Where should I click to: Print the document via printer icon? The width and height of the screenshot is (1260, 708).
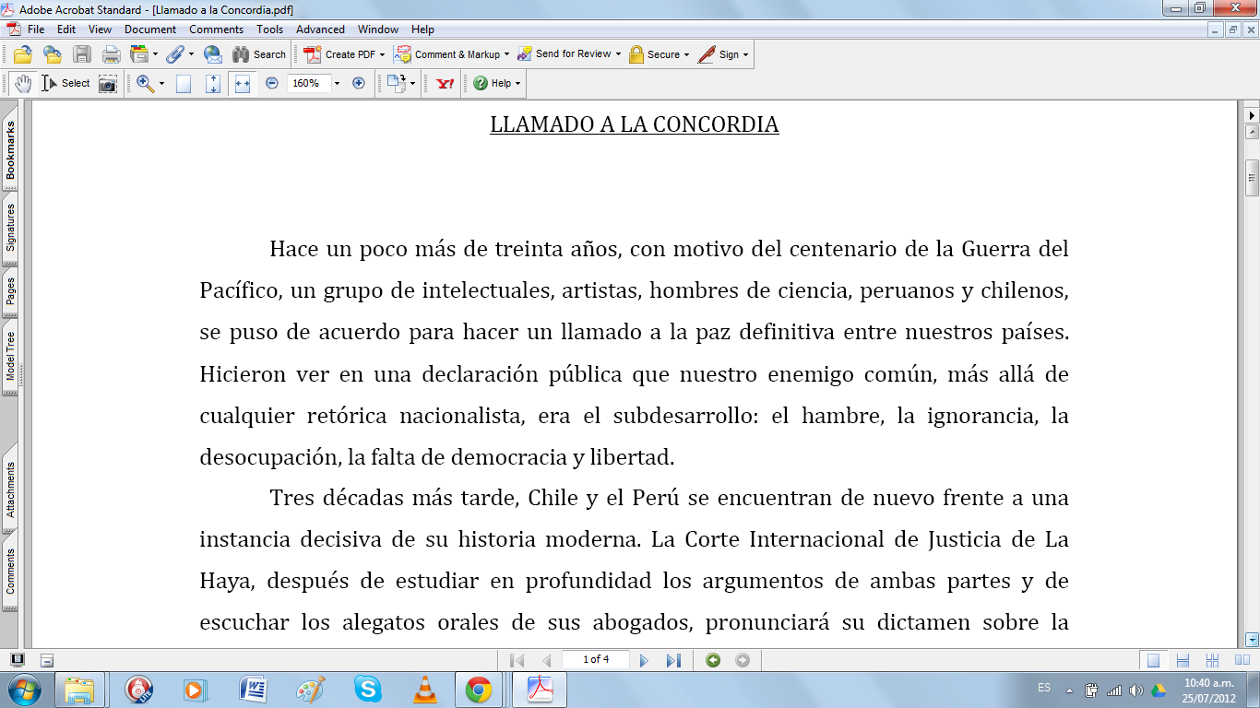point(112,54)
